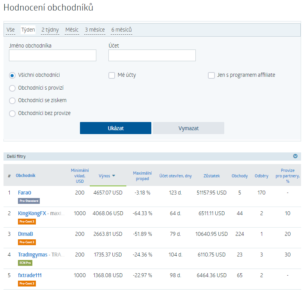Click the Výnos sort arrow
The width and height of the screenshot is (305, 290).
click(x=113, y=176)
